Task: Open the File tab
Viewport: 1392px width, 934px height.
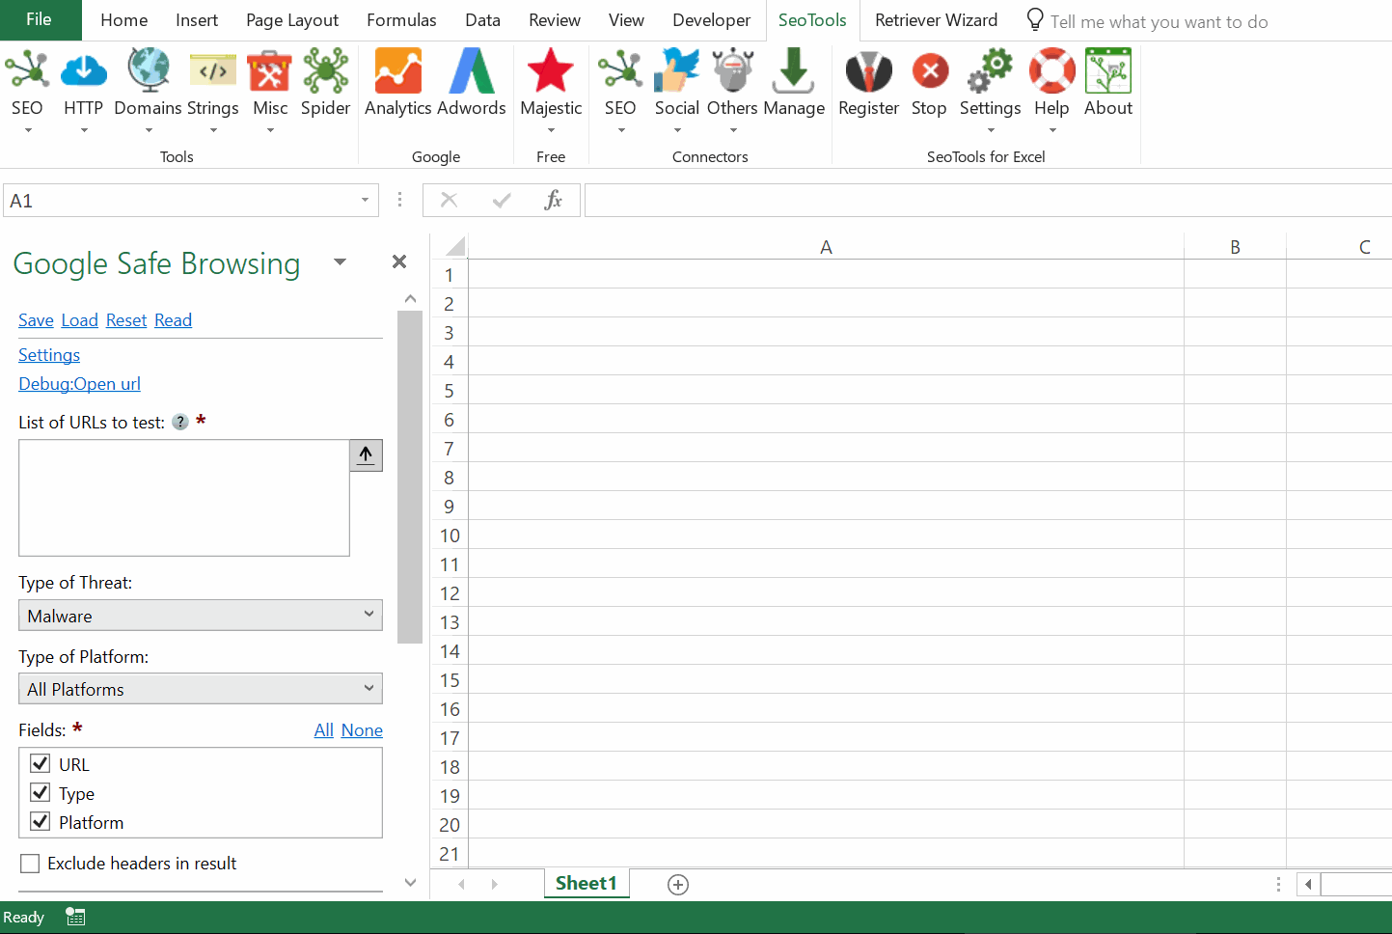Action: click(x=40, y=19)
